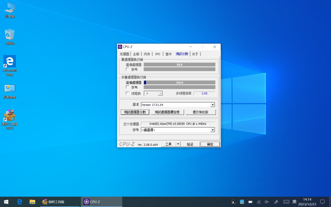Open the thread count dropdown showing 4

[x=153, y=93]
